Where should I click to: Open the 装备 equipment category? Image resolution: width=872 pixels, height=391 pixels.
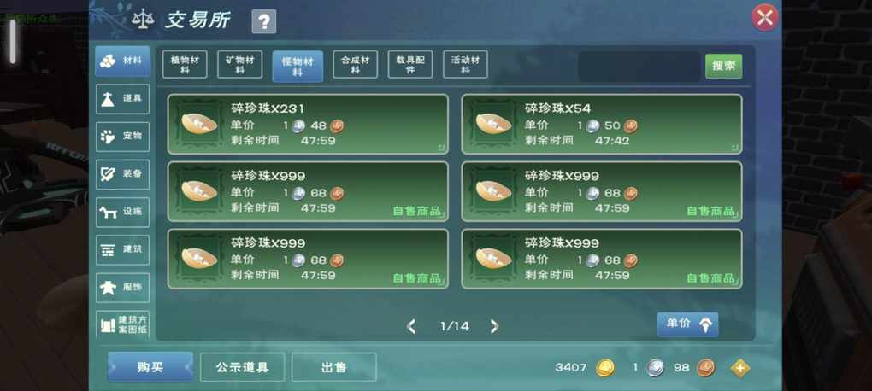(122, 174)
